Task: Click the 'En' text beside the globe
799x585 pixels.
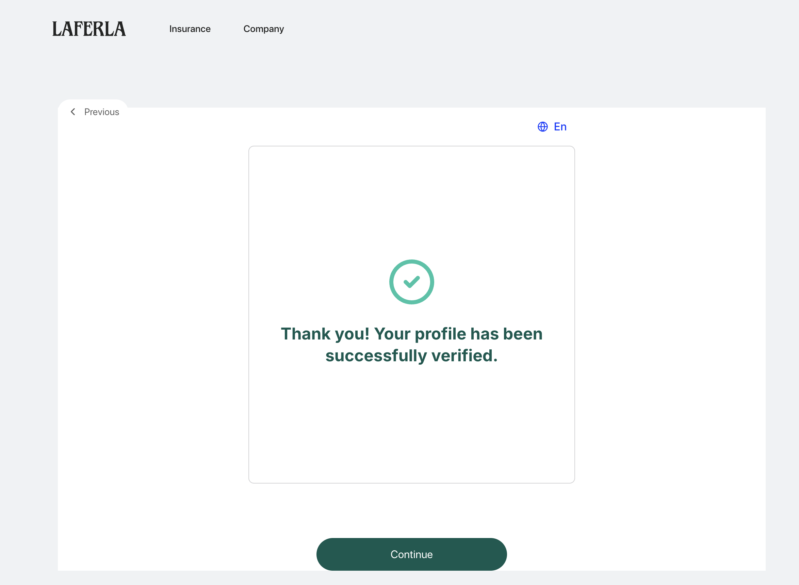Action: [560, 127]
